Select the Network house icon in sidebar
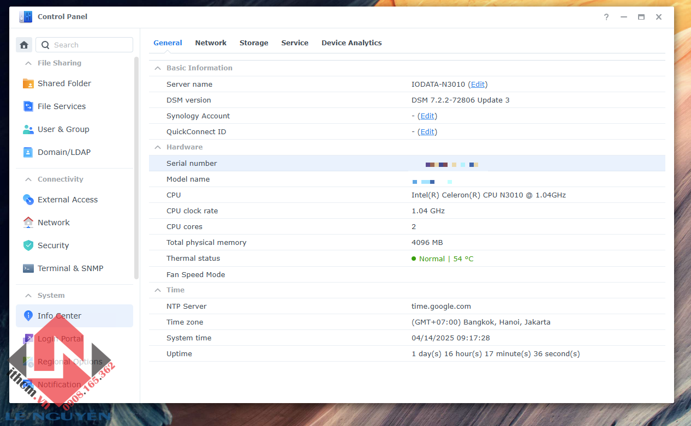This screenshot has width=691, height=426. pyautogui.click(x=28, y=223)
